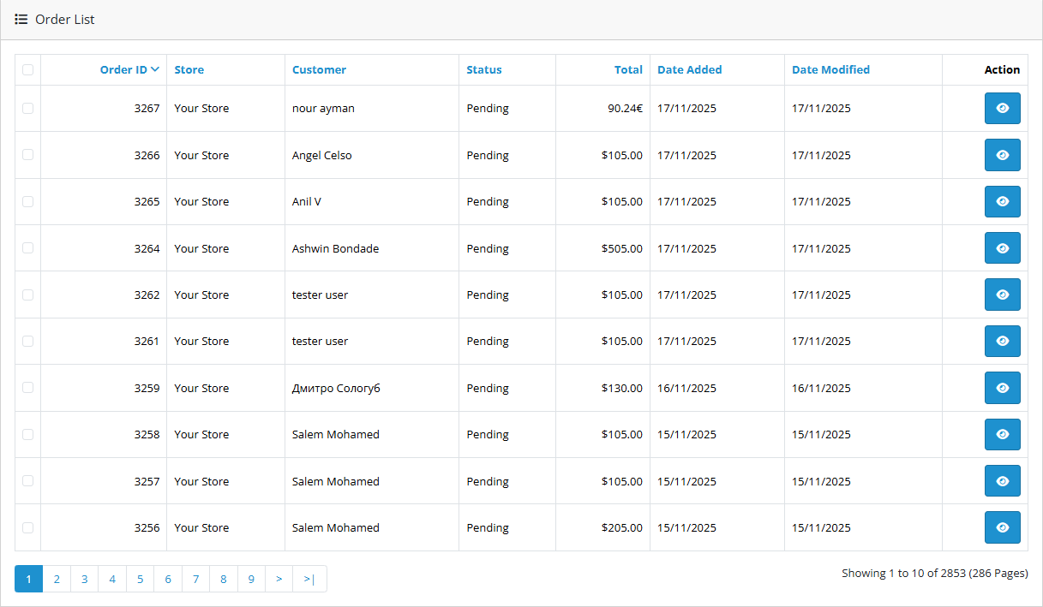Image resolution: width=1043 pixels, height=607 pixels.
Task: Go to pagination page 3
Action: tap(84, 579)
